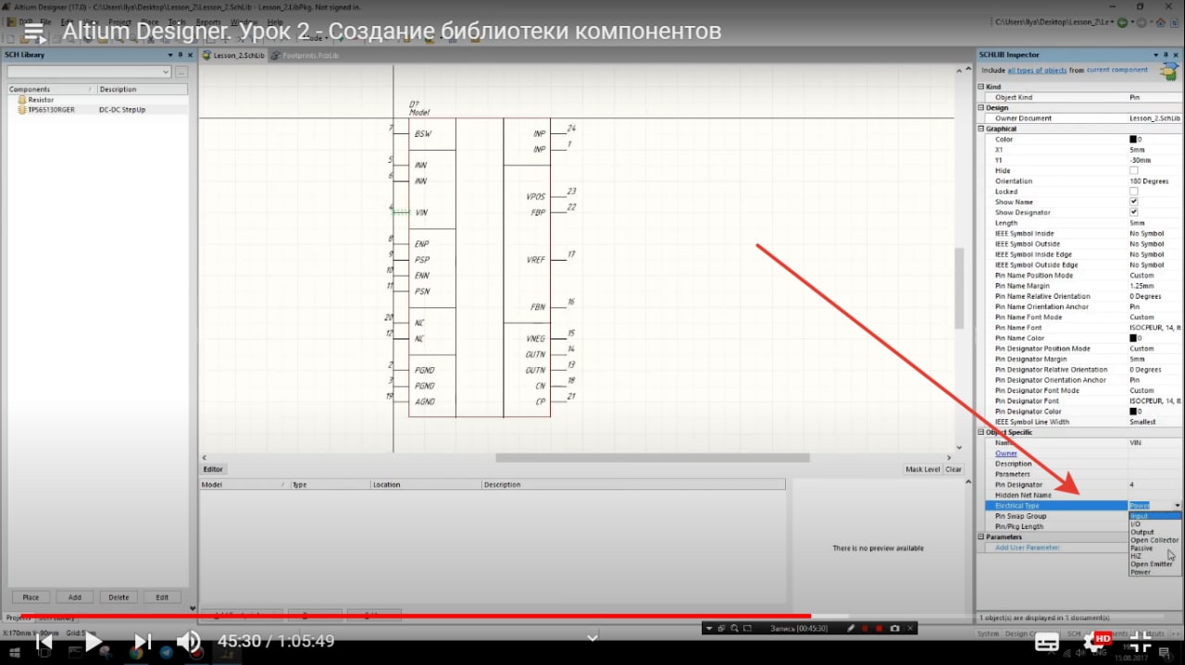Image resolution: width=1185 pixels, height=665 pixels.
Task: Select Input in the dropdown list
Action: [1154, 516]
